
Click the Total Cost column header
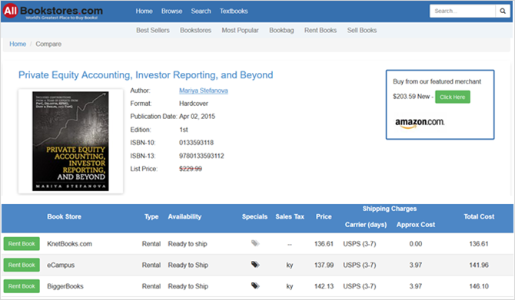pos(479,216)
